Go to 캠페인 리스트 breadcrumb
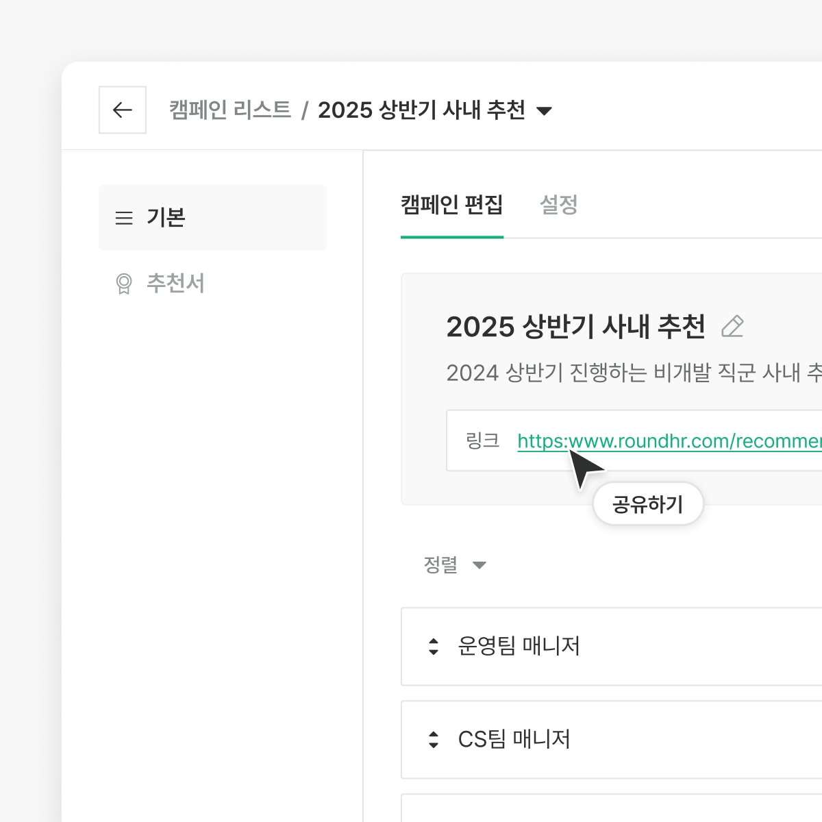822x822 pixels. 230,110
